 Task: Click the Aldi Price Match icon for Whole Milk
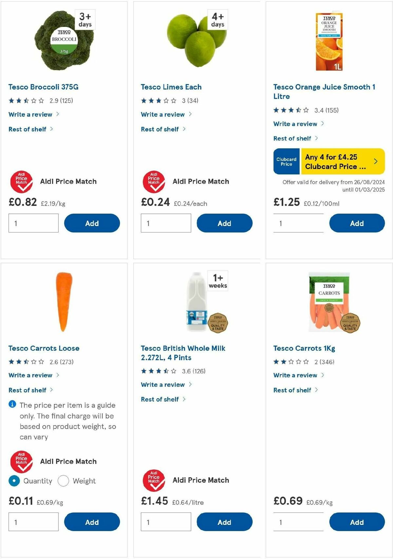coord(154,480)
